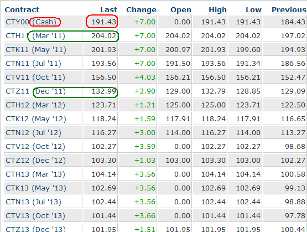Select the +1.21 change value

click(145, 105)
